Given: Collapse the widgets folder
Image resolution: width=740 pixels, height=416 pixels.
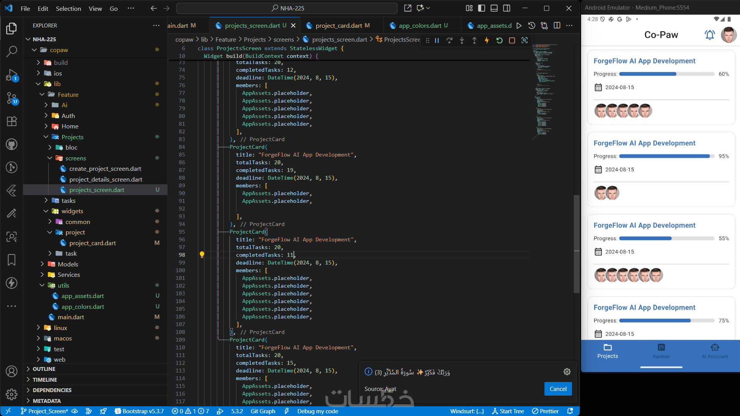Looking at the screenshot, I should (x=72, y=211).
